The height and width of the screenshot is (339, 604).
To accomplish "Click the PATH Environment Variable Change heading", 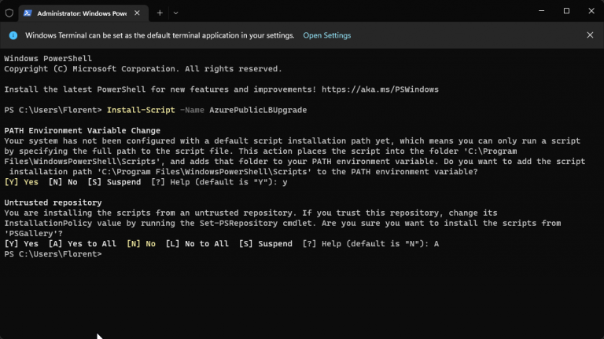I will 82,131.
